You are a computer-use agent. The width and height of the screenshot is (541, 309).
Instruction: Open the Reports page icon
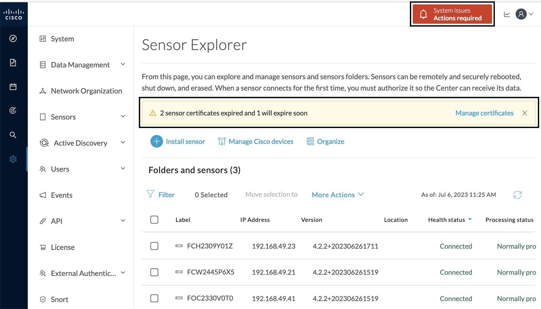click(13, 62)
